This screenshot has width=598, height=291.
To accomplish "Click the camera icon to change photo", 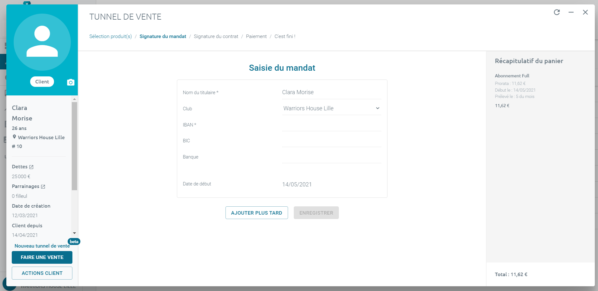I will coord(71,82).
